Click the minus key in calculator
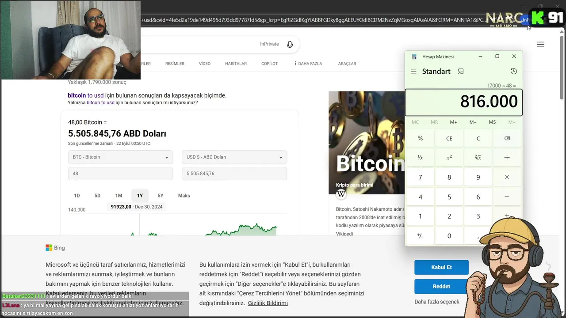Image resolution: width=566 pixels, height=318 pixels. pos(507,197)
